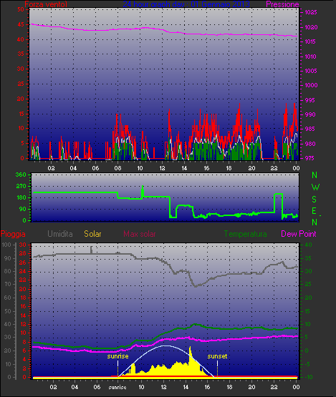Screen dimensions: 336x397
Task: Click the Max solar legend label
Action: click(x=140, y=234)
